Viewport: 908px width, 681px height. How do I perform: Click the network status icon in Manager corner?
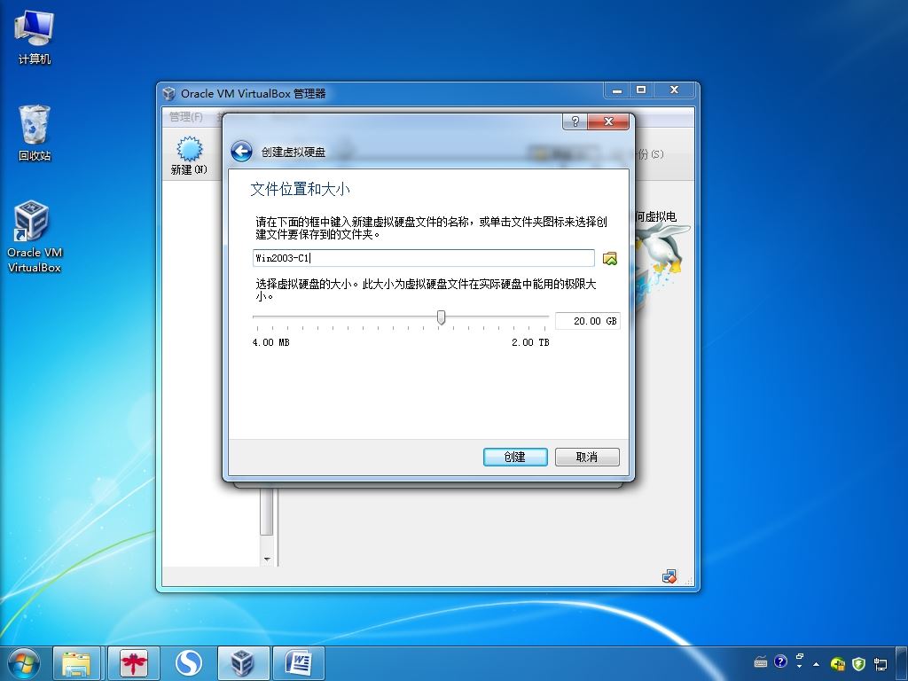tap(669, 576)
